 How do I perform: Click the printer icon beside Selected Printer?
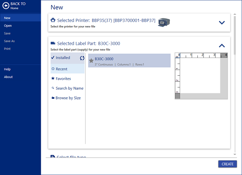(53, 20)
